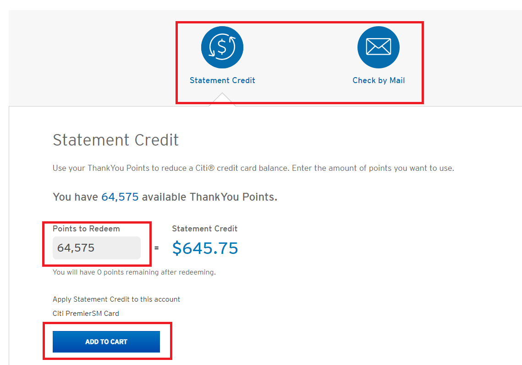
Task: Click the Statement Credit page heading
Action: 115,140
